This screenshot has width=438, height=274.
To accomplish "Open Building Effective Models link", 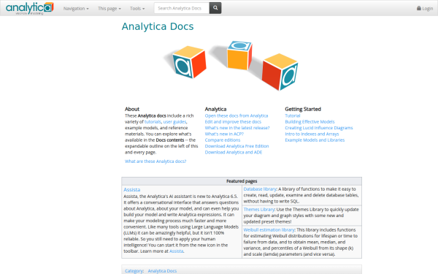I will pyautogui.click(x=310, y=122).
